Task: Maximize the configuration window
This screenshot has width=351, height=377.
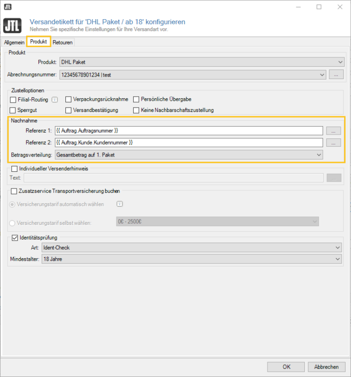Action: [x=319, y=7]
